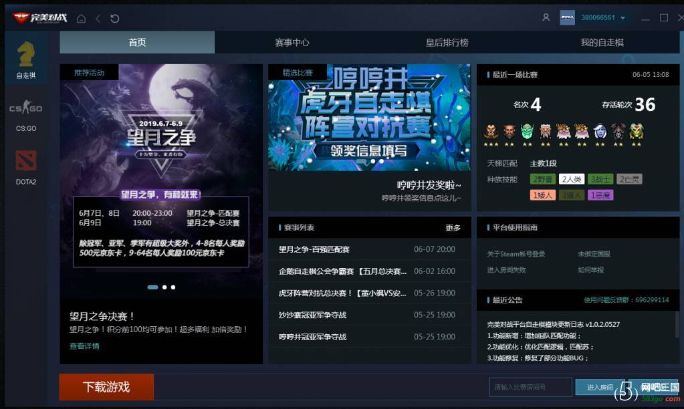Open the 首页 tab
This screenshot has width=684, height=409.
click(137, 42)
